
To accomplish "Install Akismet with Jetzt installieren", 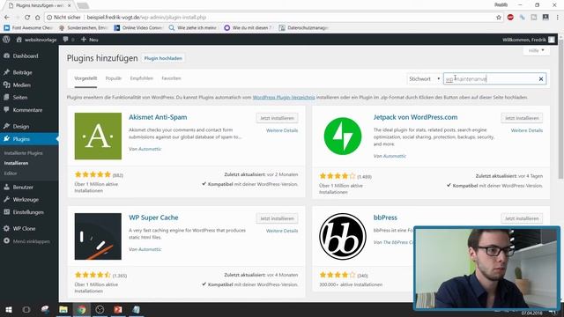I will [277, 118].
